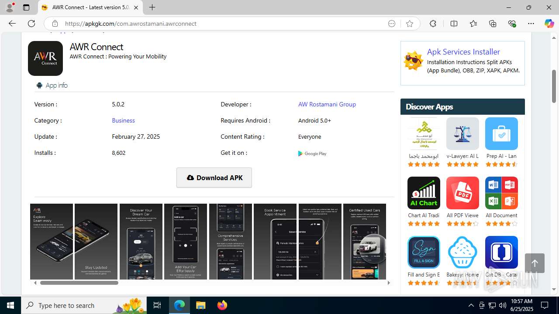The width and height of the screenshot is (559, 314).
Task: Select the version value 5.0.2
Action: [x=118, y=104]
